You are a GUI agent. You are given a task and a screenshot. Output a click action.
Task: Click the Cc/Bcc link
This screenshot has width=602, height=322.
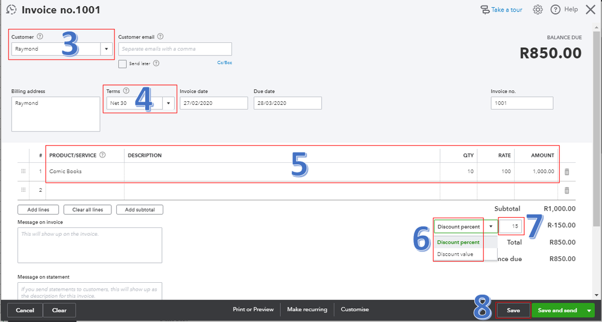tap(225, 62)
